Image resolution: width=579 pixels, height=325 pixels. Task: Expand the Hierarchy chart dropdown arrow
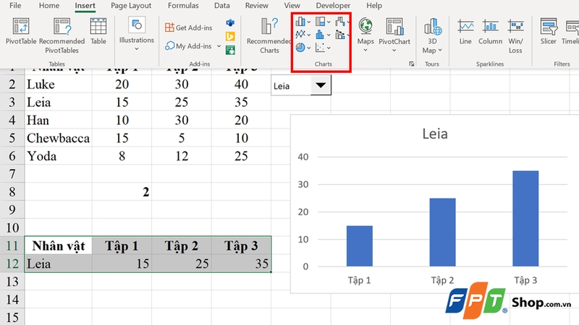[x=329, y=22]
